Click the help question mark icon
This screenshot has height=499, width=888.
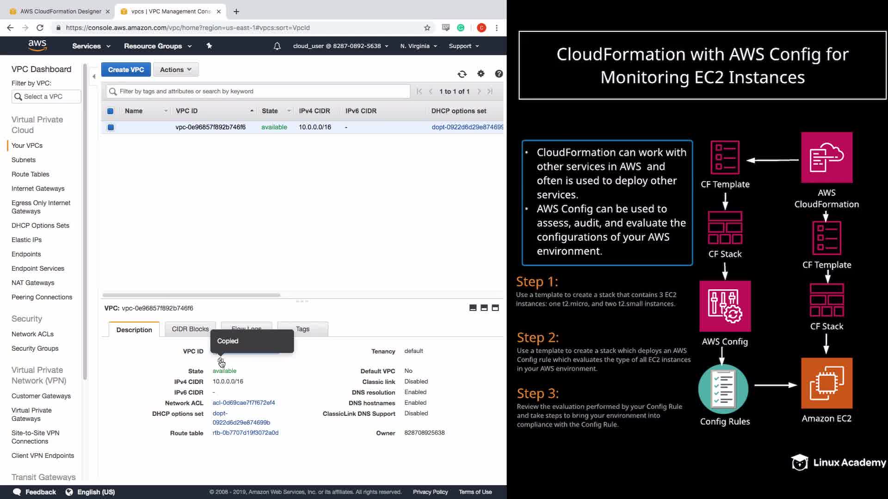pyautogui.click(x=499, y=74)
